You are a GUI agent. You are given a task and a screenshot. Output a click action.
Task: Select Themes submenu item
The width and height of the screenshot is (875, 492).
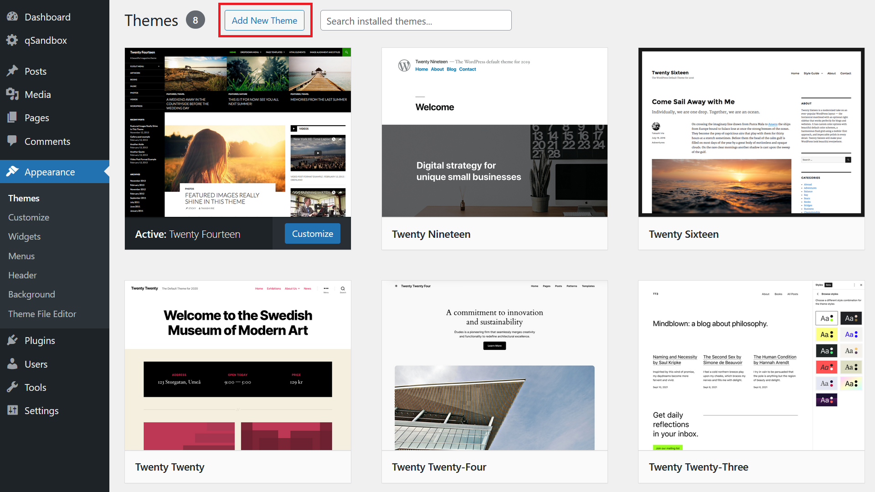point(24,198)
